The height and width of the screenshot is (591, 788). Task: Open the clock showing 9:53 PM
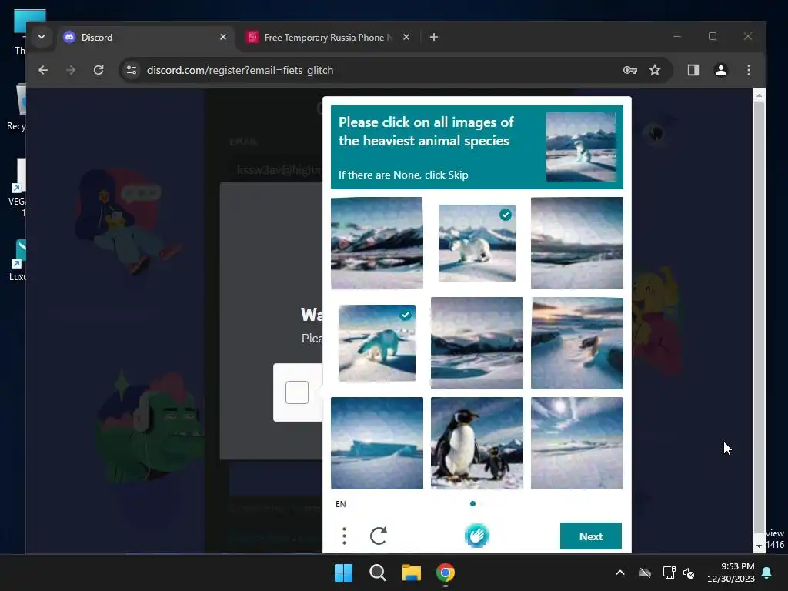731,573
